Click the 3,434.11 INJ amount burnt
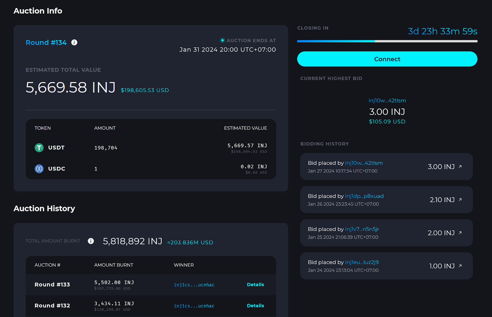492x317 pixels. tap(114, 303)
